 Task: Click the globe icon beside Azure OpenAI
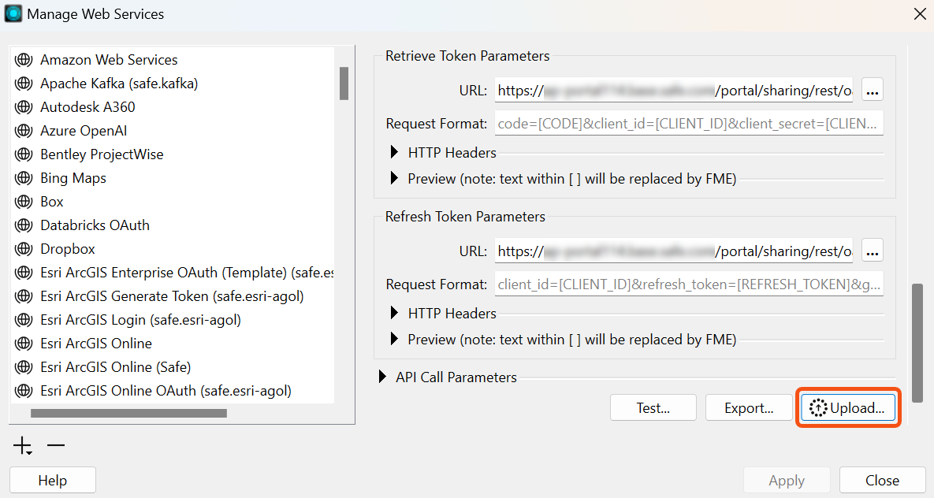tap(24, 131)
